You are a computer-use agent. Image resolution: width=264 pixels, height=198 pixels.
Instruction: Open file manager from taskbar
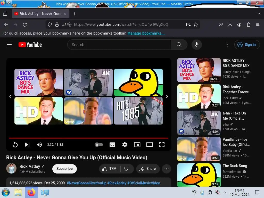point(18,192)
